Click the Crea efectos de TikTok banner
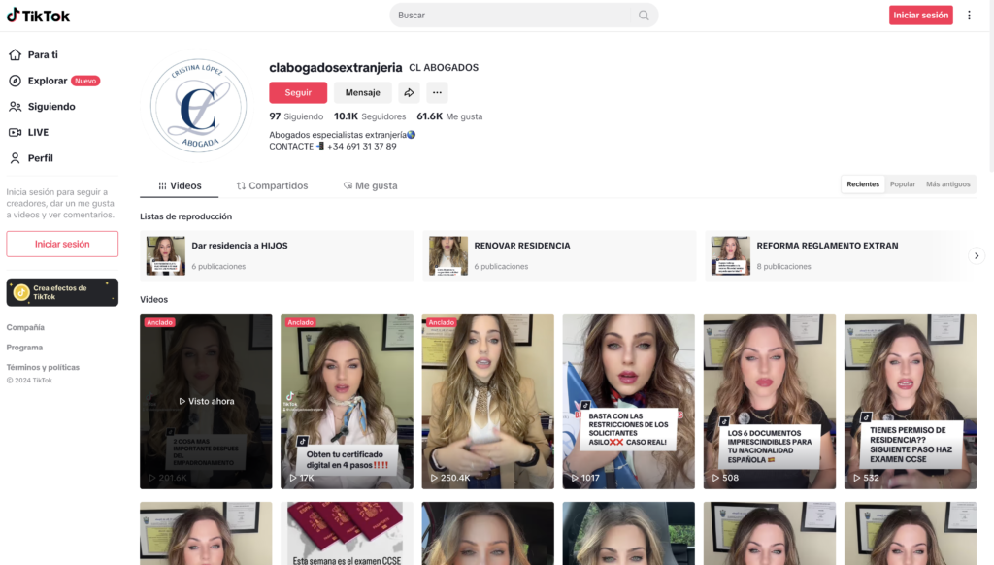994x565 pixels. pos(62,292)
